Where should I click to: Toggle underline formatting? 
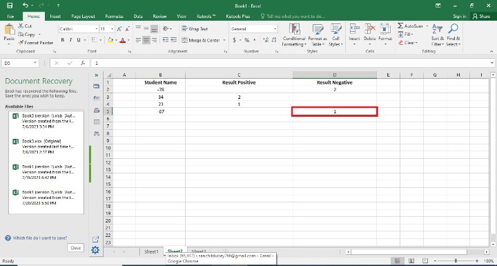tap(78, 40)
